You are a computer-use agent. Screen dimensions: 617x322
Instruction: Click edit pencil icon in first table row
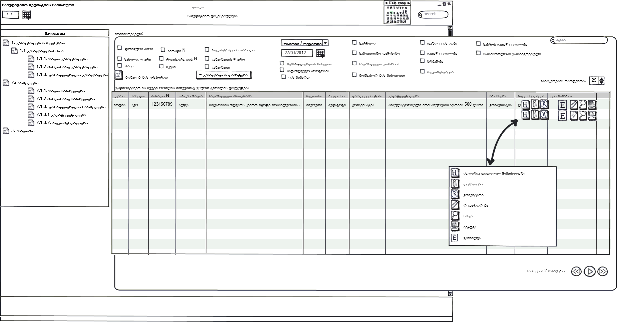coord(574,105)
